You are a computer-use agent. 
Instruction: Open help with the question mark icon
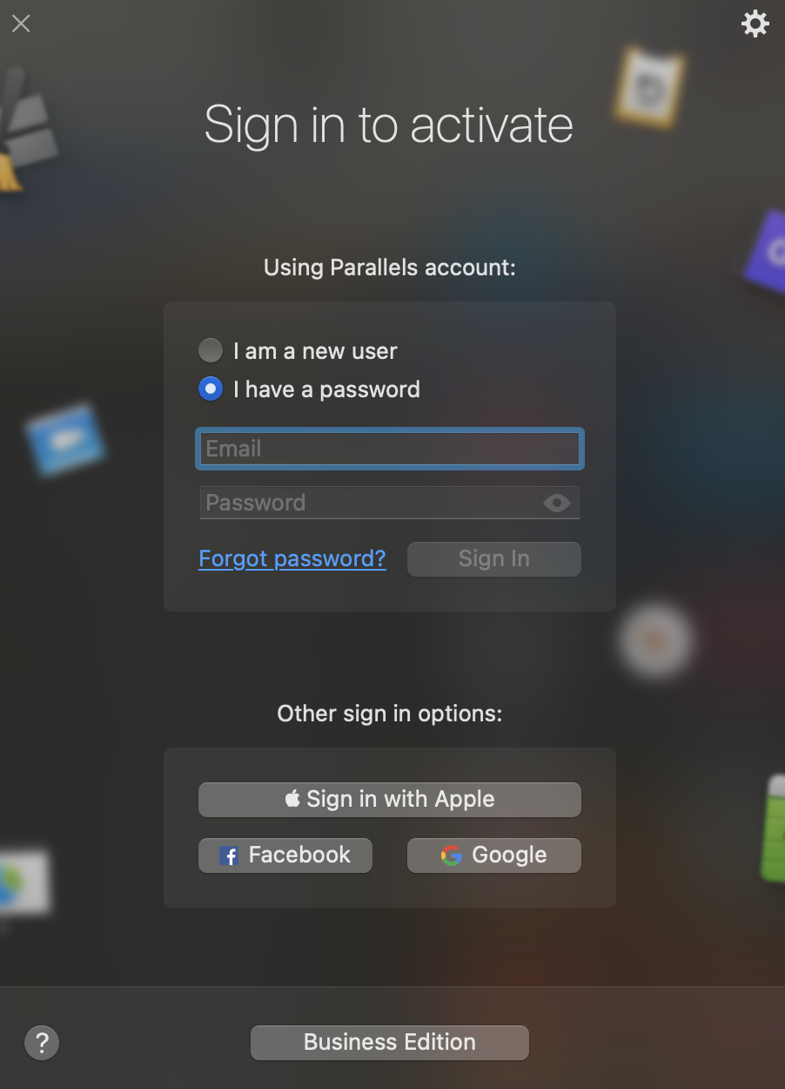point(42,1042)
